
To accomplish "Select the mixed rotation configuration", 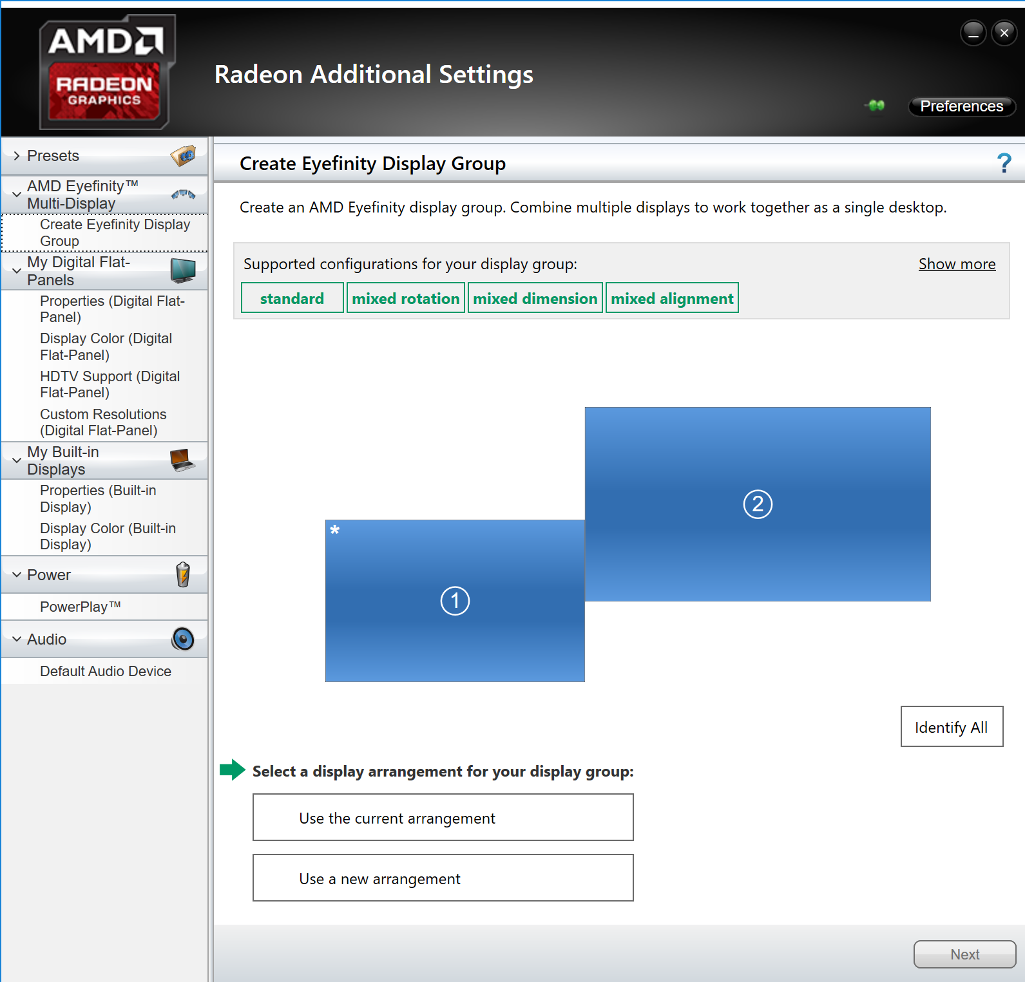I will tap(406, 298).
